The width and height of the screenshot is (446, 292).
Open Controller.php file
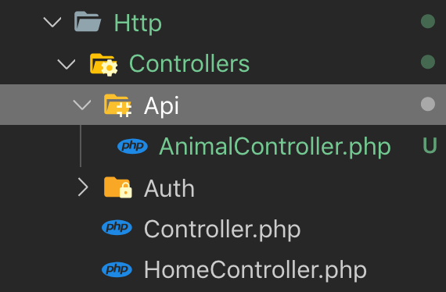tap(222, 230)
